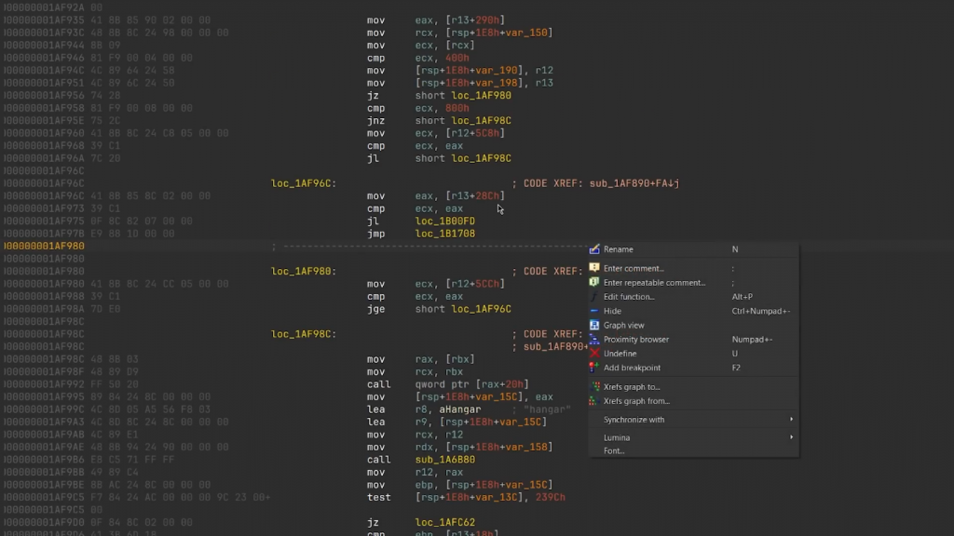This screenshot has height=536, width=954.
Task: Select Xrefs graph from... menu entry
Action: click(635, 401)
